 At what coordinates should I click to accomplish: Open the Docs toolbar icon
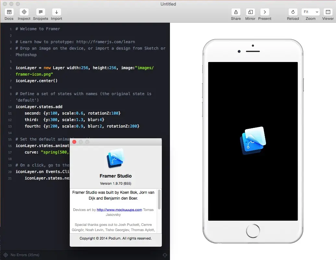tap(9, 12)
